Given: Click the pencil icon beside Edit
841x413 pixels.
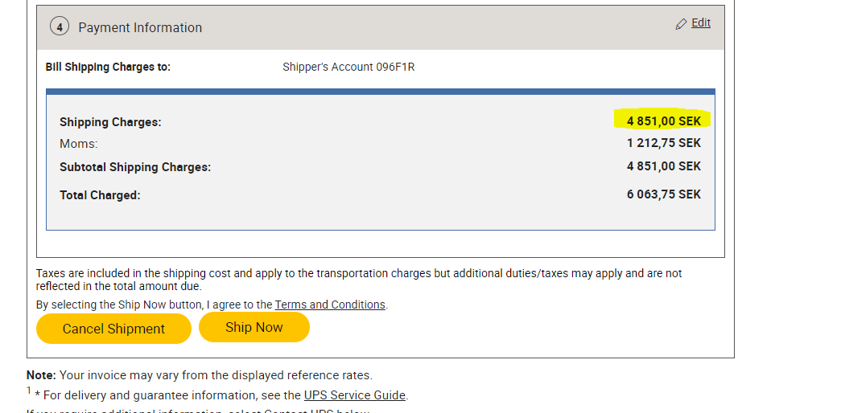Looking at the screenshot, I should [682, 24].
